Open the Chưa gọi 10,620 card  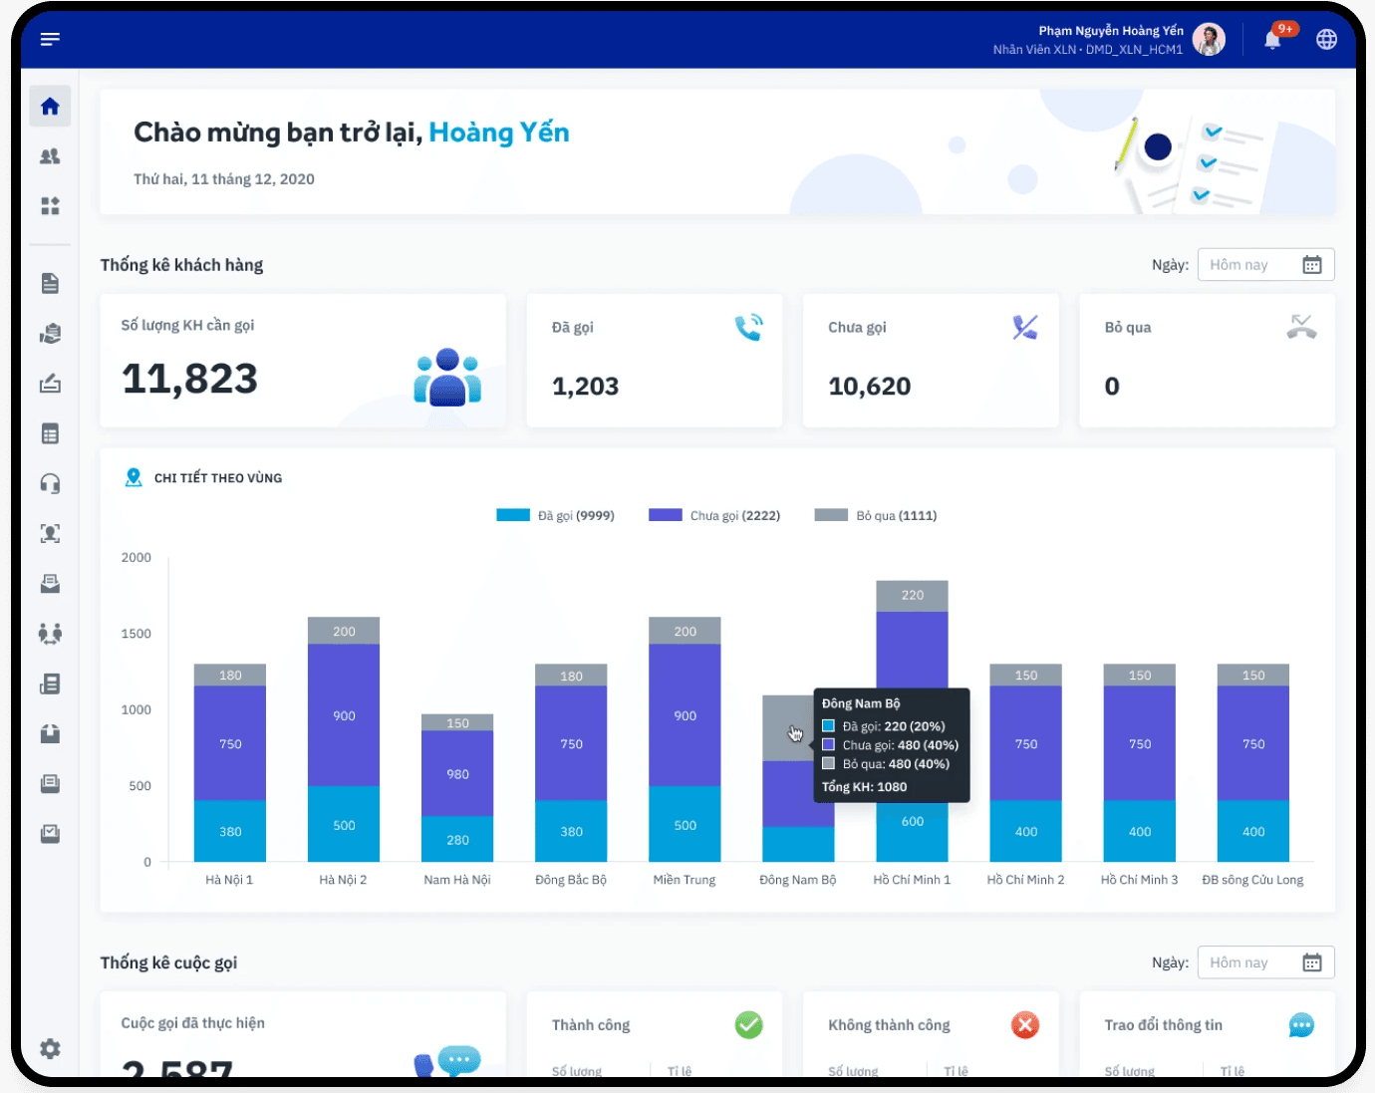pos(931,361)
